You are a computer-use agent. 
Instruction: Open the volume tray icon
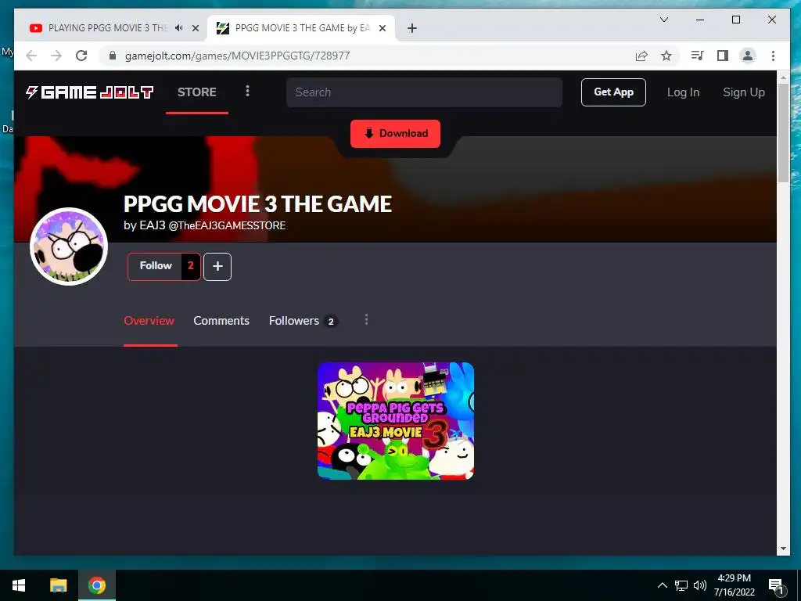[x=700, y=585]
